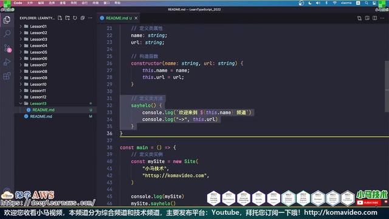Collapse all folders in Explorer
This screenshot has width=389, height=219.
point(83,18)
